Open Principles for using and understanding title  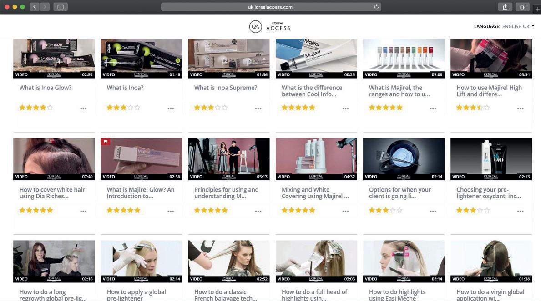point(226,193)
